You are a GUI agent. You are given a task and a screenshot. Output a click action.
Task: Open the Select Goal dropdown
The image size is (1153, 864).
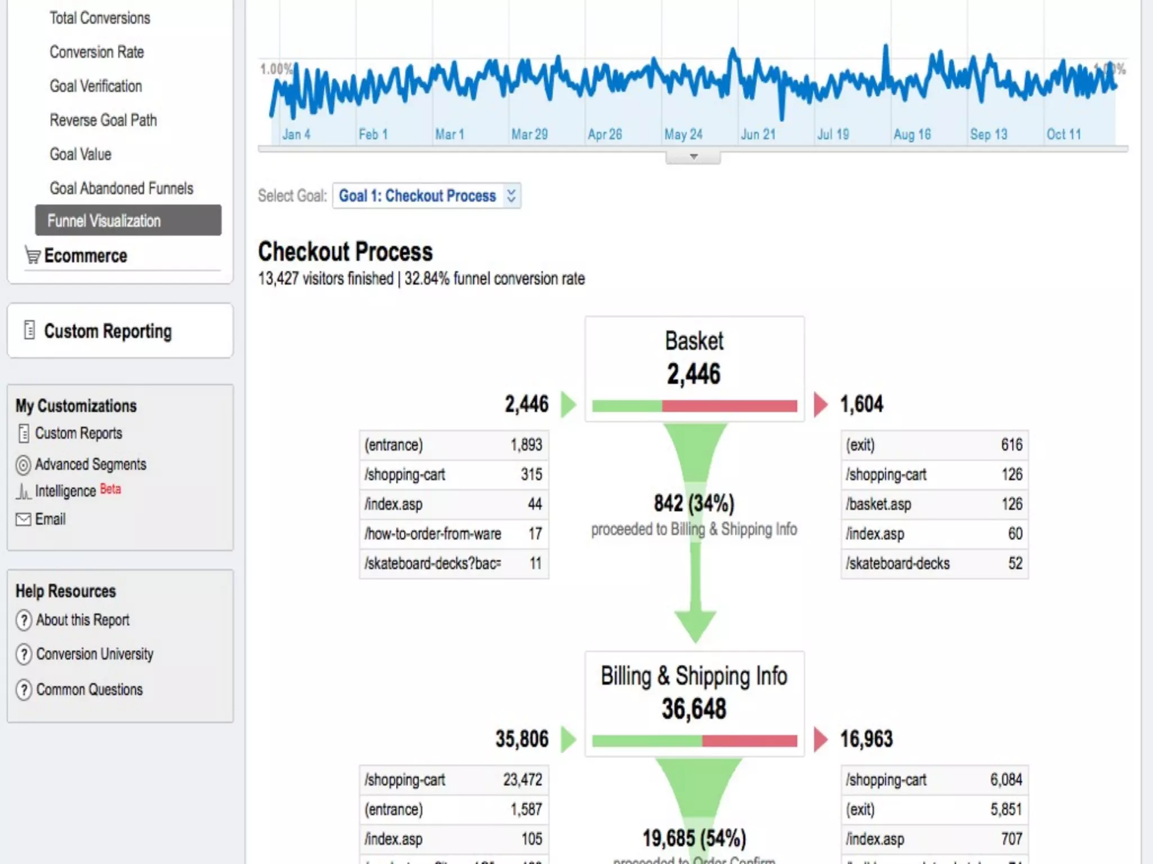tap(426, 196)
